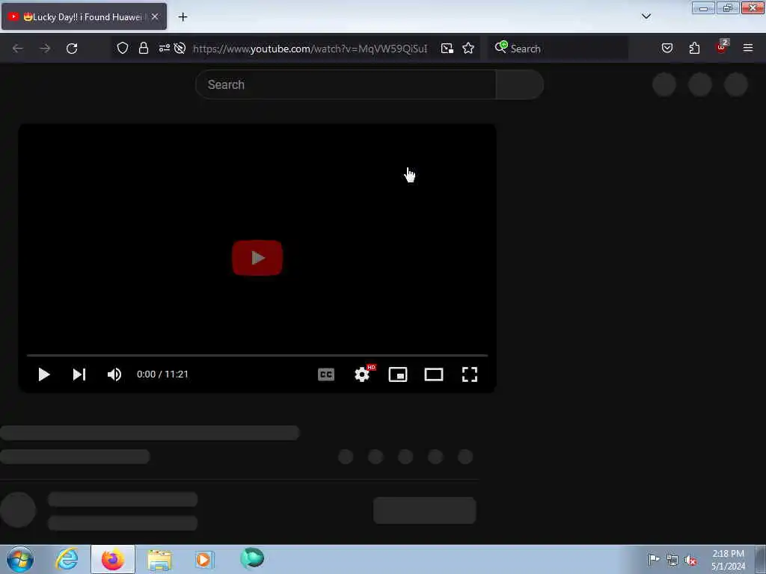Launch Internet Explorer from the taskbar
The width and height of the screenshot is (766, 574).
click(x=67, y=559)
